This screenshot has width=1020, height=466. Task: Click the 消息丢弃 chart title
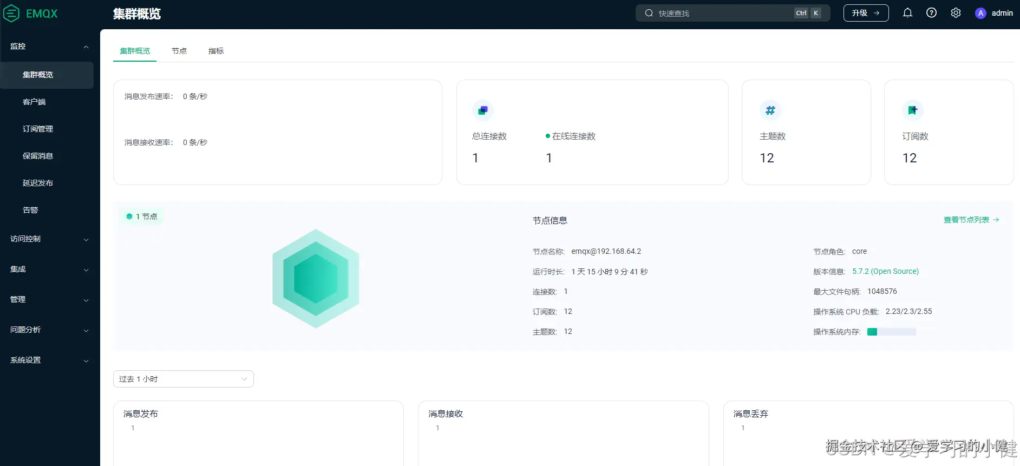[x=750, y=414]
